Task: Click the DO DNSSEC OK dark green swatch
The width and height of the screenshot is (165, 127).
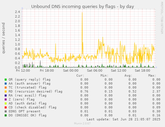Action: tap(6, 115)
